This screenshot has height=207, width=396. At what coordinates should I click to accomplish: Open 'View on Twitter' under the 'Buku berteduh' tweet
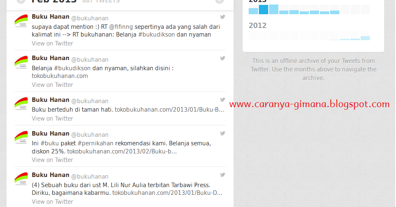pos(52,119)
